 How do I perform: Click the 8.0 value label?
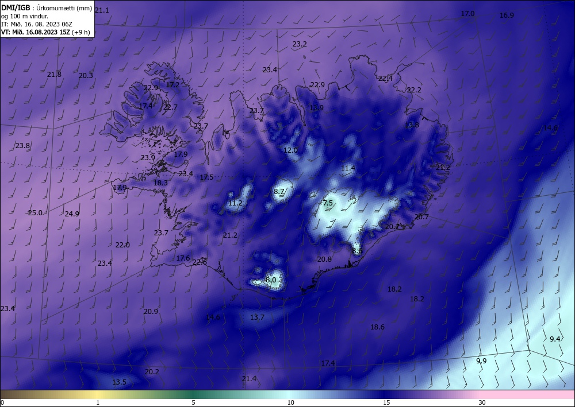(271, 280)
